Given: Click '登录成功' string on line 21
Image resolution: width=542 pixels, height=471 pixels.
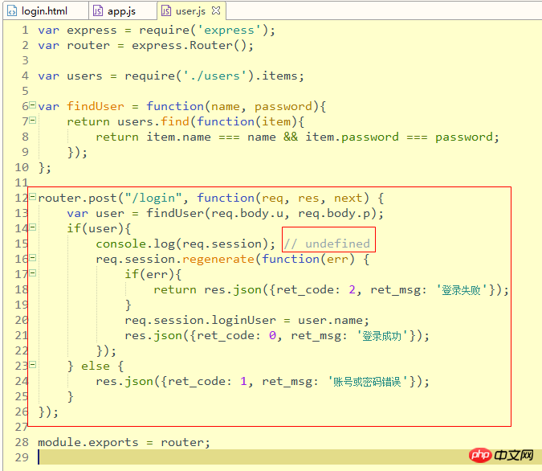Looking at the screenshot, I should [x=381, y=336].
